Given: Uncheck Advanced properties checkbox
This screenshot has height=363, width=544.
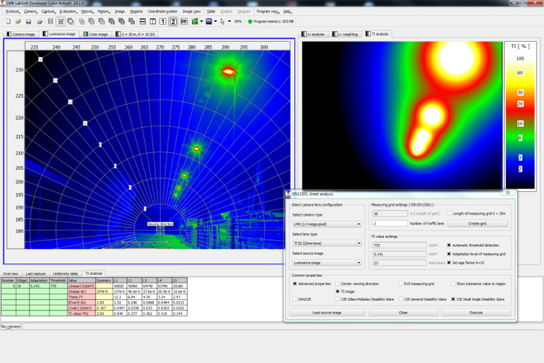Looking at the screenshot, I should 295,283.
